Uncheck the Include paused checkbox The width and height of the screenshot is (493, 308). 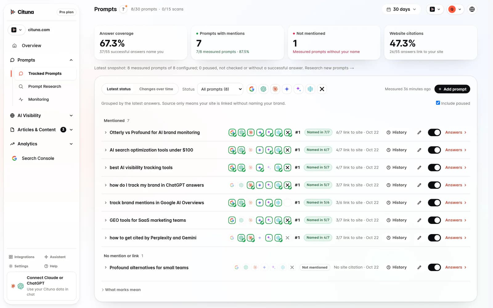[438, 103]
